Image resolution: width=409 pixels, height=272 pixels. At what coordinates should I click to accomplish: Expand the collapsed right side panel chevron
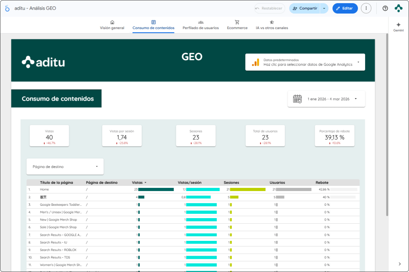[x=400, y=264]
